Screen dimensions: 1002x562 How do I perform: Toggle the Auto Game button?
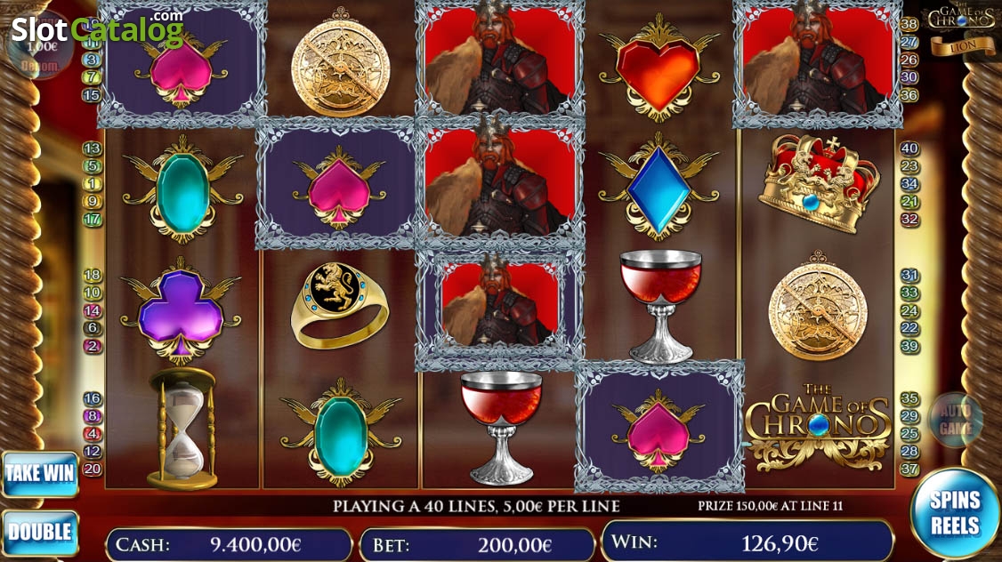point(956,420)
